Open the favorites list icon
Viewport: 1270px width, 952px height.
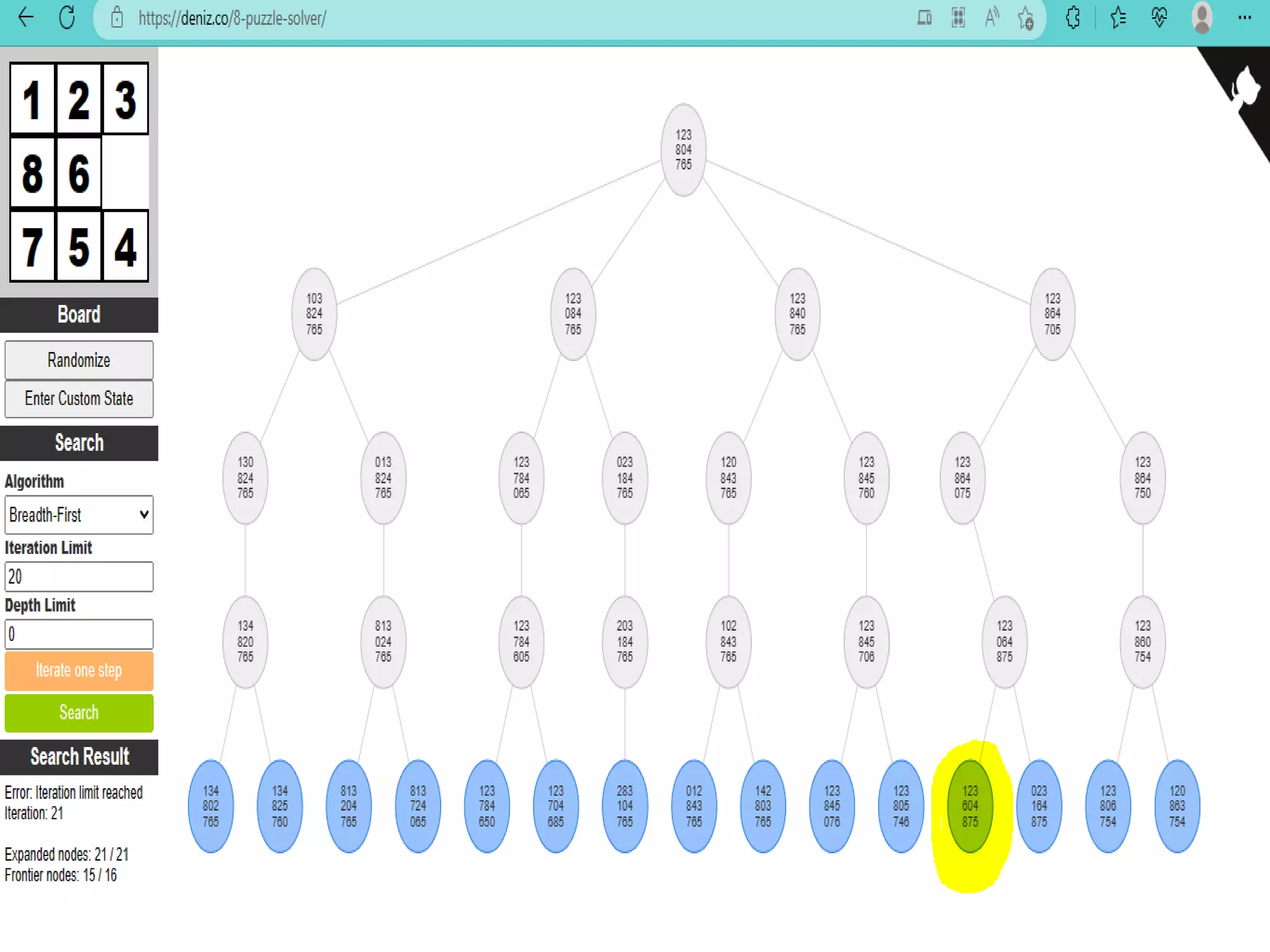pyautogui.click(x=1118, y=18)
